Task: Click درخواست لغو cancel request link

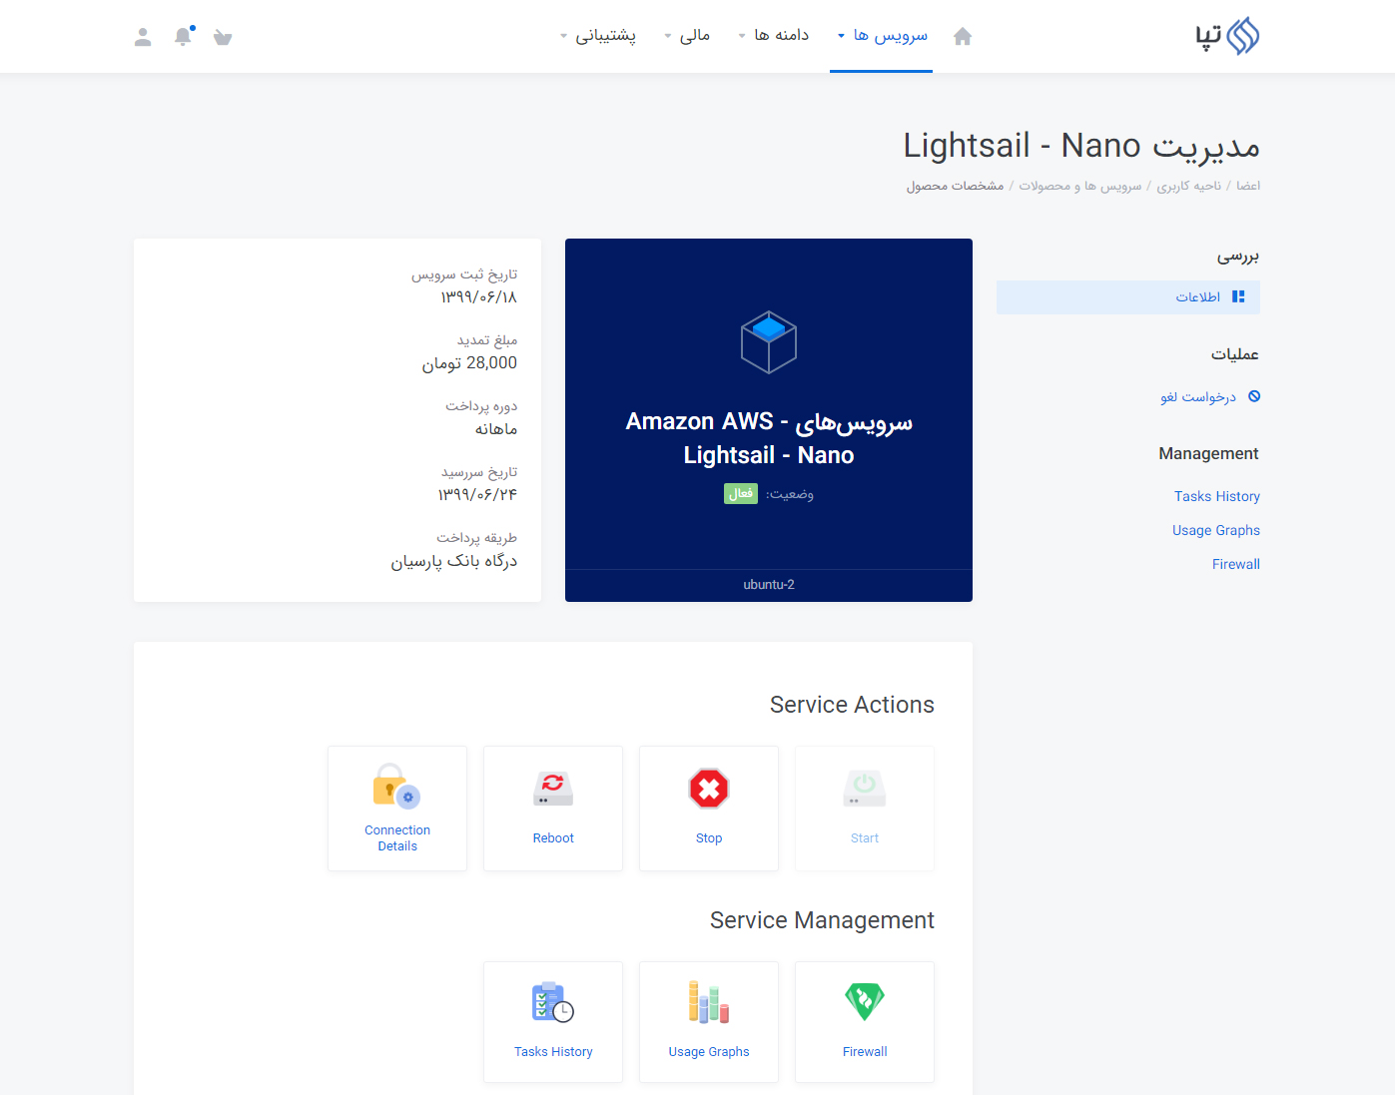Action: point(1198,396)
